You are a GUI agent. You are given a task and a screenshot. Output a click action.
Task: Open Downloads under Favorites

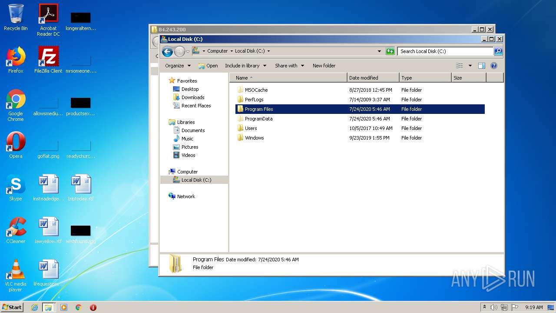[193, 97]
